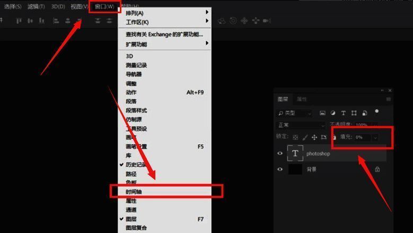413x233 pixels.
Task: Select the 3D orbit camera icon
Action: (x=222, y=21)
